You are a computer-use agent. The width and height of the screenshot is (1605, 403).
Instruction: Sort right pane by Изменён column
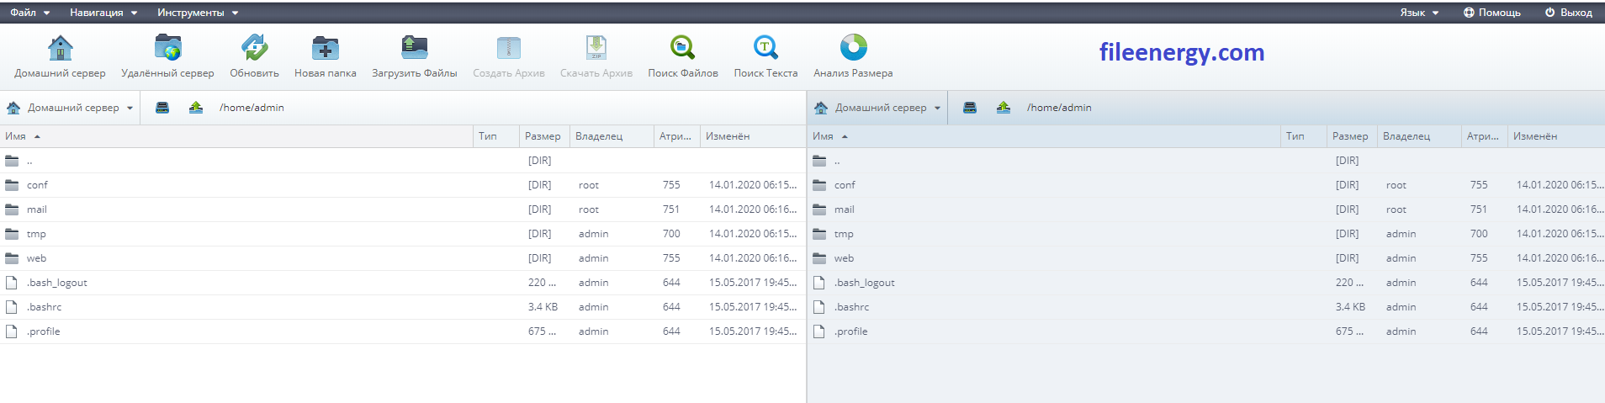[x=1556, y=136]
